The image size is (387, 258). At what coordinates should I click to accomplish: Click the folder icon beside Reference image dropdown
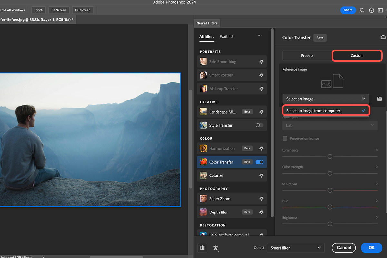click(379, 99)
